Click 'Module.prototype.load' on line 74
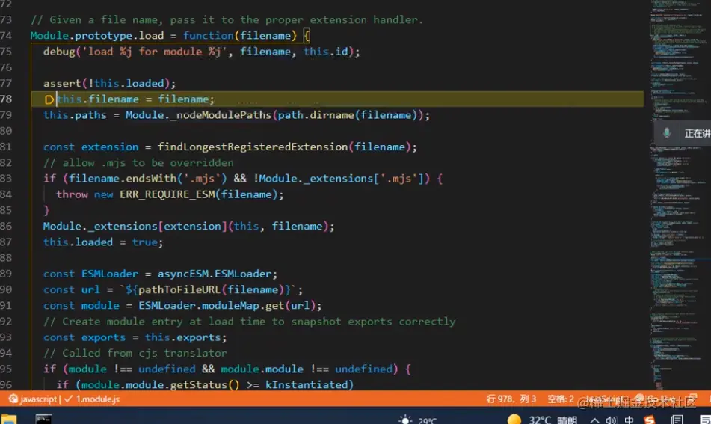Screen dimensions: 711x424 97,35
